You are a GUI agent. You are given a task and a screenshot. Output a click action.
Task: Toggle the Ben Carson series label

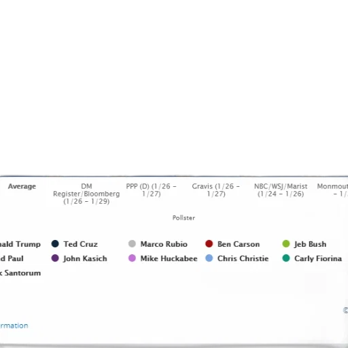(239, 244)
